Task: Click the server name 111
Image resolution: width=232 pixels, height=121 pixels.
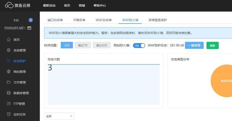Action: (x=16, y=20)
